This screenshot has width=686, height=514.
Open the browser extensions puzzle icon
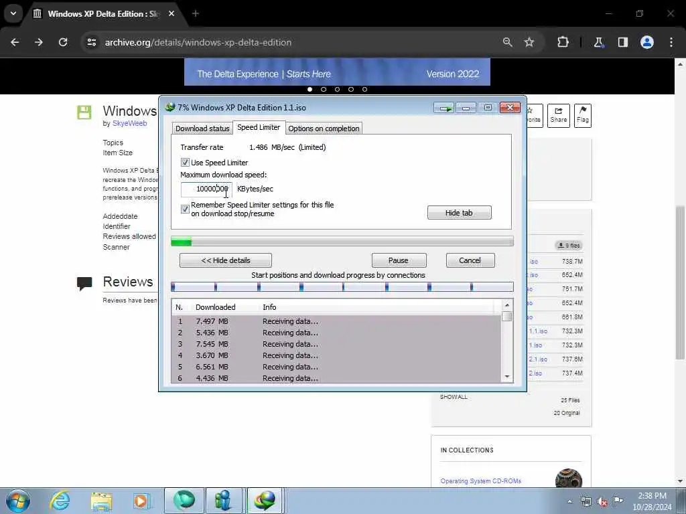(x=563, y=42)
